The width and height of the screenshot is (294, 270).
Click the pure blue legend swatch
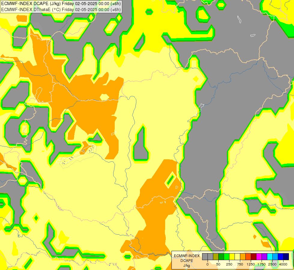click(281, 257)
